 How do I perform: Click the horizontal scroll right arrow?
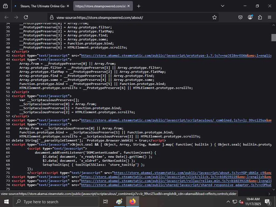[269, 194]
